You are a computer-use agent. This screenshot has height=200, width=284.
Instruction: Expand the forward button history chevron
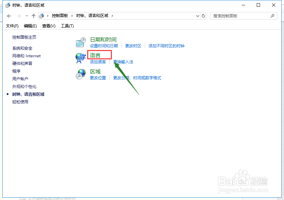pyautogui.click(x=27, y=16)
